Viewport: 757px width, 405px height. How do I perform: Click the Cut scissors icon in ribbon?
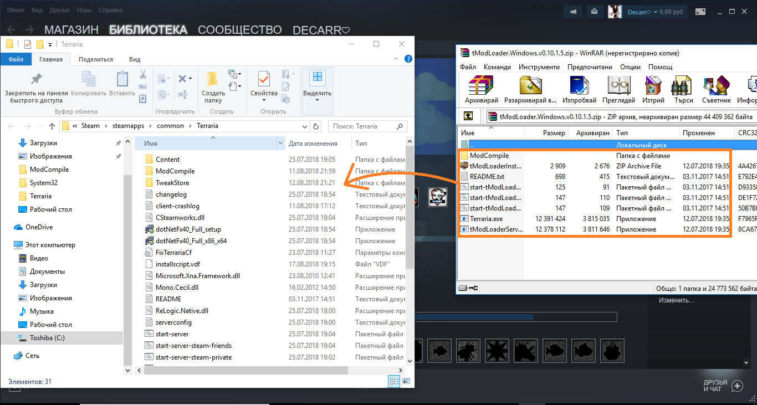tap(142, 74)
